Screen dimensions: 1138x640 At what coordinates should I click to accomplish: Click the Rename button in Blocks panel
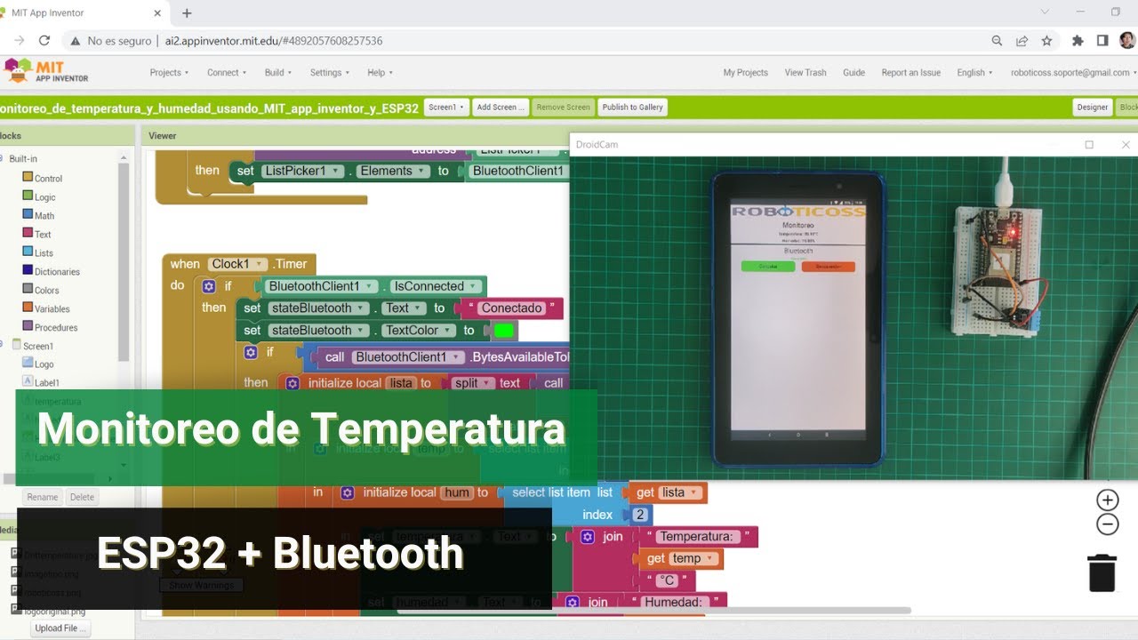42,497
